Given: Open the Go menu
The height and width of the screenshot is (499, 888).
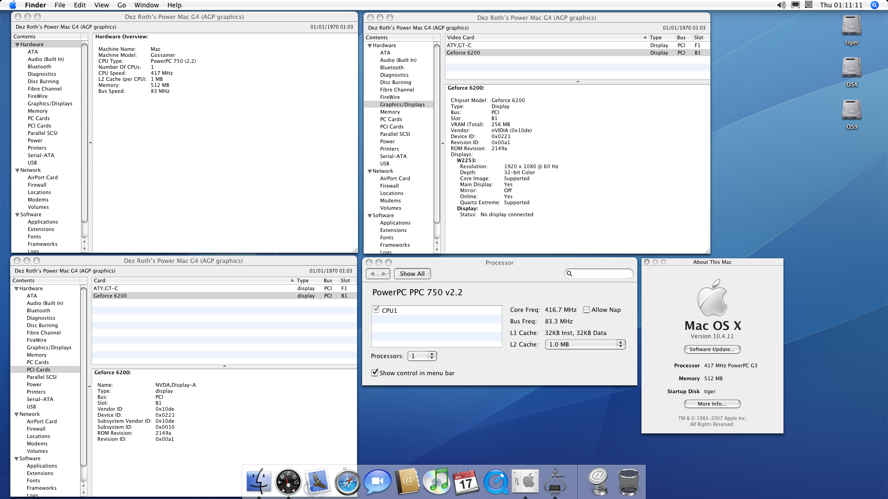Looking at the screenshot, I should (x=122, y=5).
